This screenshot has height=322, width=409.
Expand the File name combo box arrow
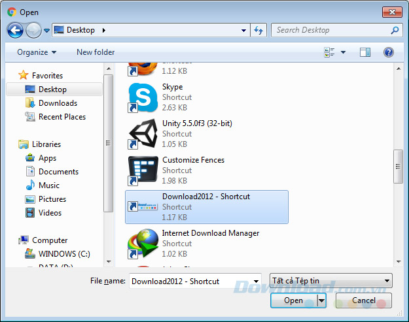[256, 282]
